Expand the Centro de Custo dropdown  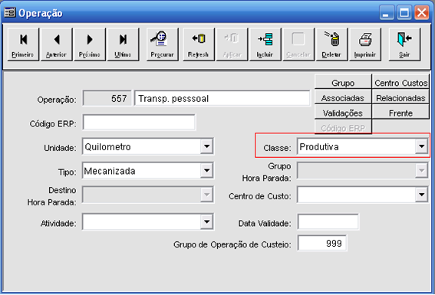[x=421, y=195]
